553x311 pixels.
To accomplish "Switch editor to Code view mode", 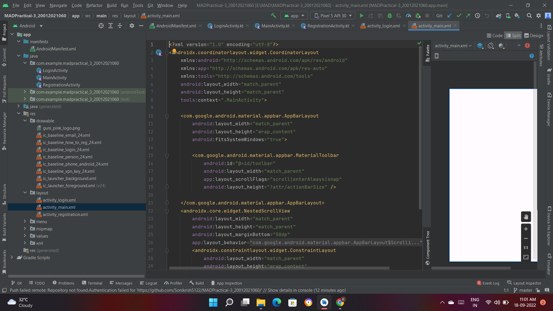I will tap(495, 35).
